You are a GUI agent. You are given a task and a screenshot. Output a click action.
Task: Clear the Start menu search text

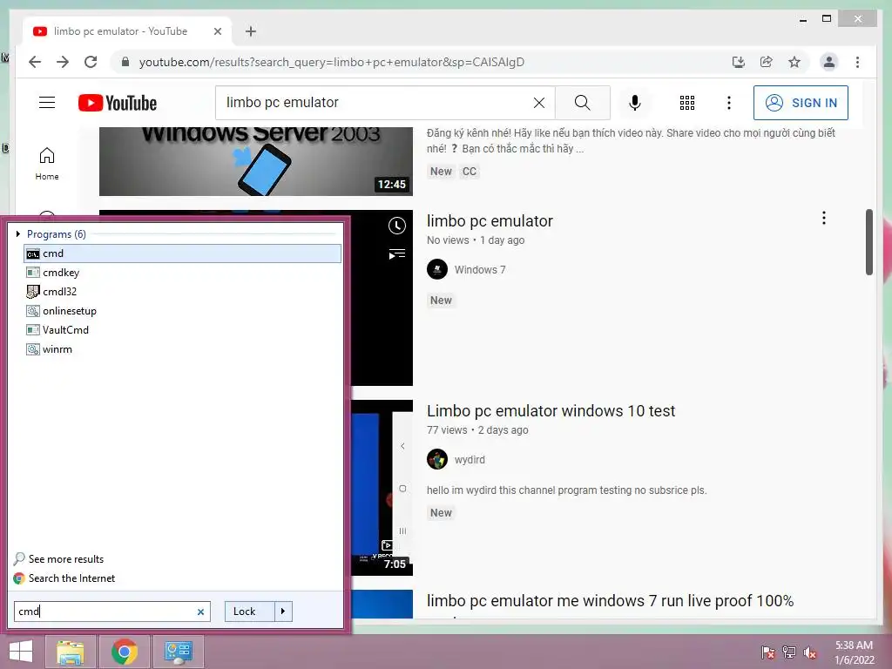[200, 612]
